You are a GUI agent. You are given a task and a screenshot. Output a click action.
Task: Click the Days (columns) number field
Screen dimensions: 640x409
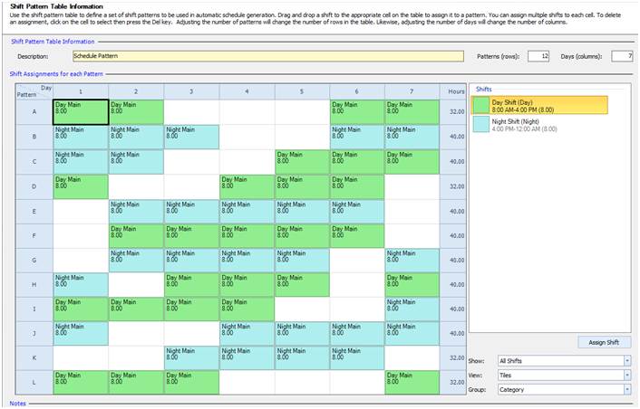622,56
